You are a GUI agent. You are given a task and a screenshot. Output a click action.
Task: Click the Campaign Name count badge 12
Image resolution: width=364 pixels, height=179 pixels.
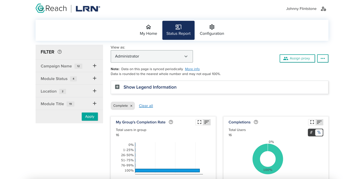[x=78, y=66]
